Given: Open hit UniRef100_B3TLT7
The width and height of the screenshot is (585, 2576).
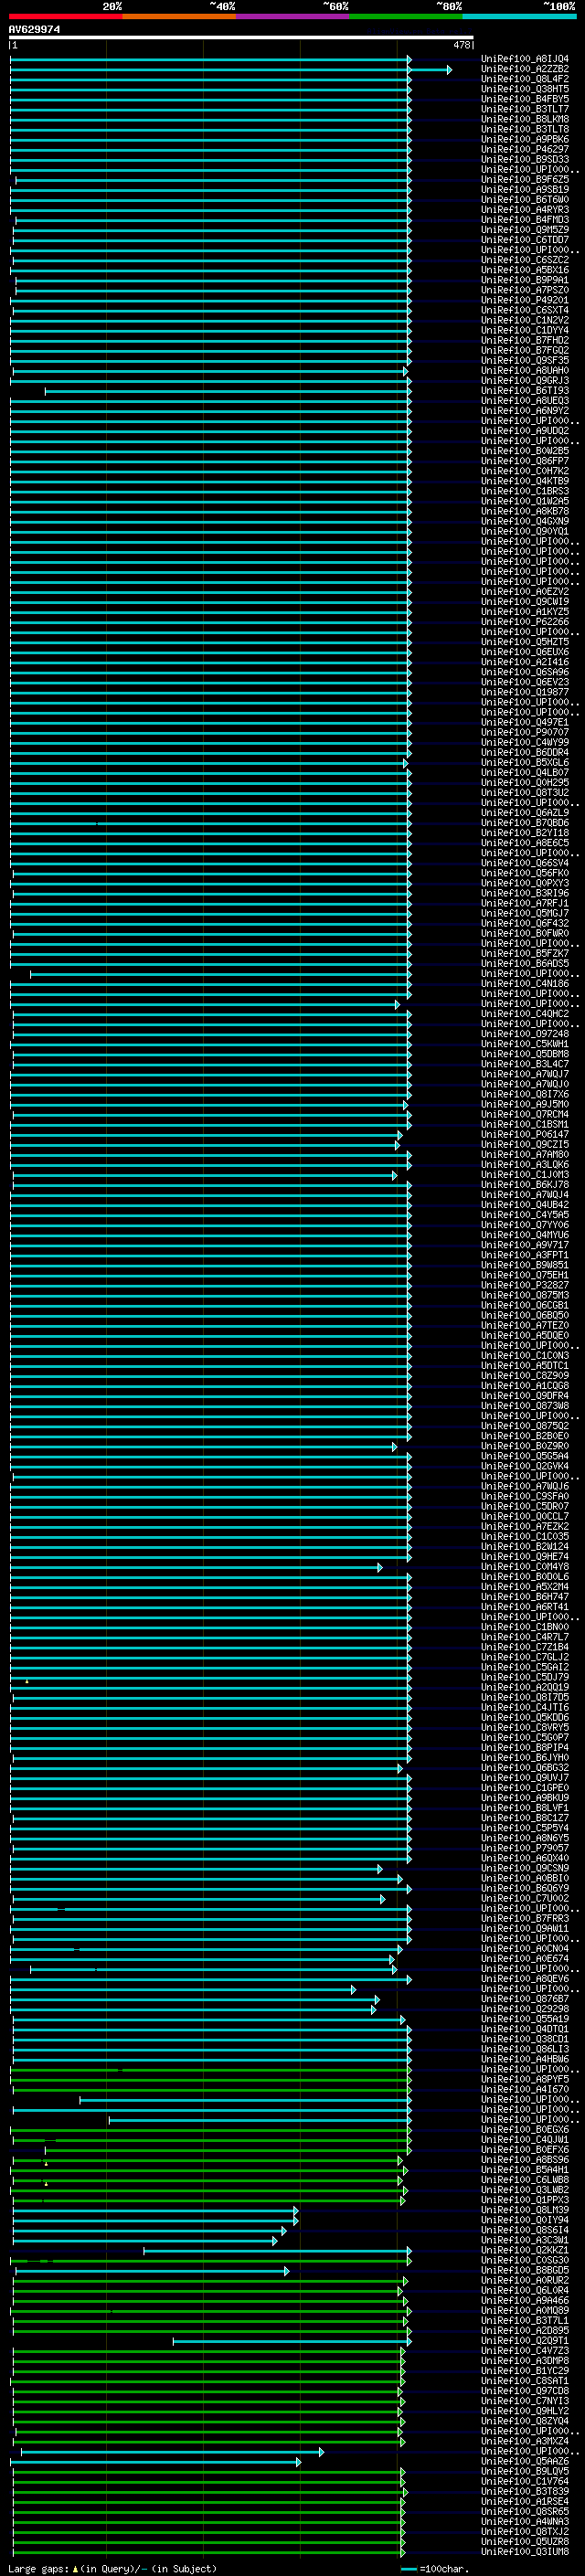Looking at the screenshot, I should pos(525,109).
